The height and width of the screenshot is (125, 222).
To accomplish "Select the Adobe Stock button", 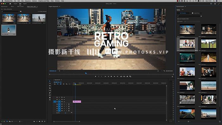I will tap(196, 13).
